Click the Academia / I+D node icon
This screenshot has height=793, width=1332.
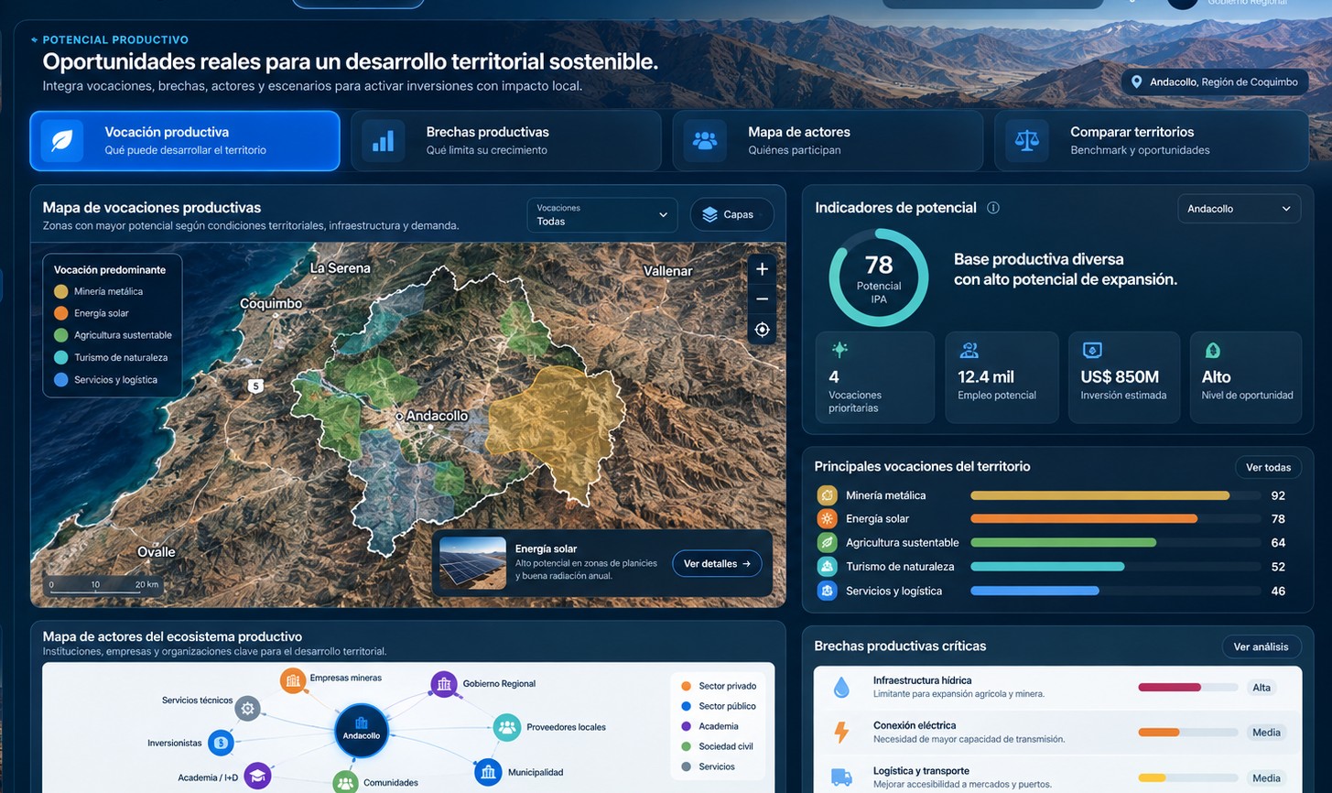coord(257,777)
